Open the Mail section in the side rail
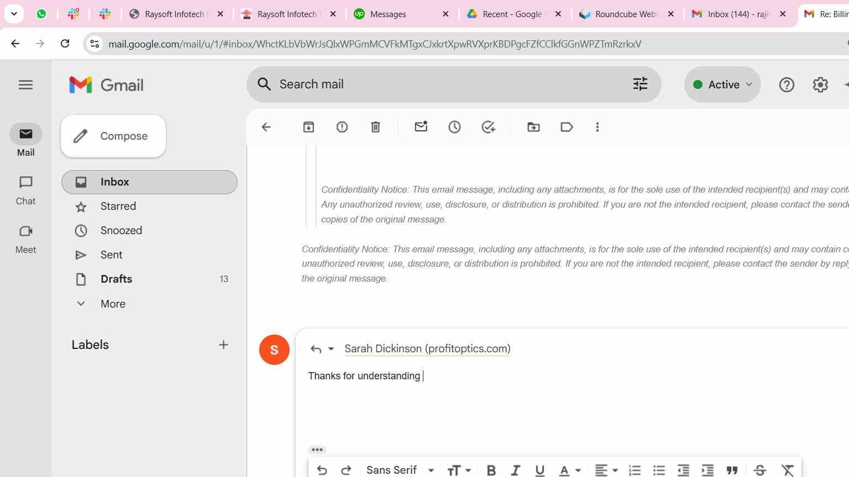This screenshot has height=477, width=849. pyautogui.click(x=25, y=140)
